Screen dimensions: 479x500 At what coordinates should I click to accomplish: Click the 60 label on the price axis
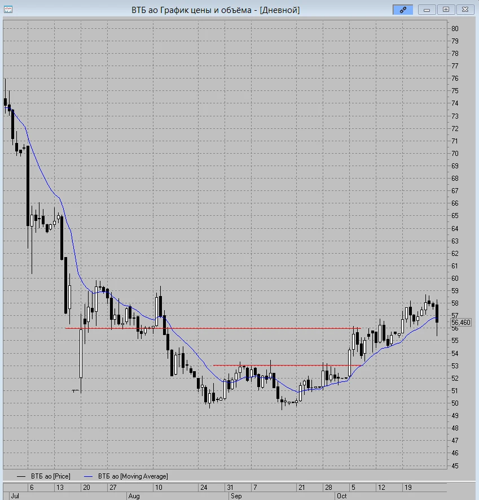[455, 279]
